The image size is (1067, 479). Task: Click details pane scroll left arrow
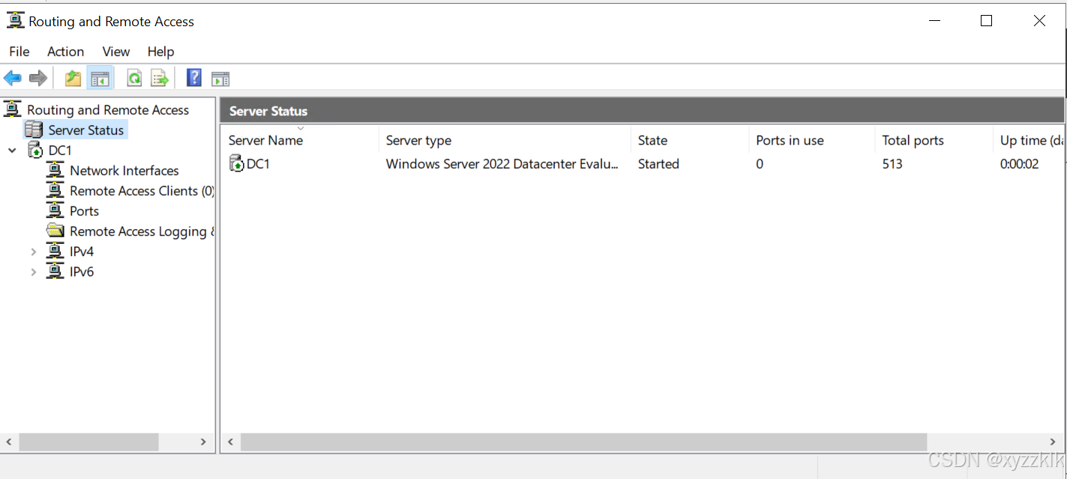(x=230, y=442)
